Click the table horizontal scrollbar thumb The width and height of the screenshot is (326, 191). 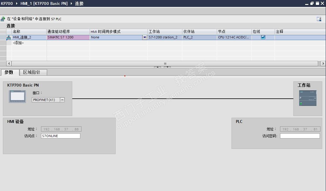pyautogui.click(x=165, y=63)
